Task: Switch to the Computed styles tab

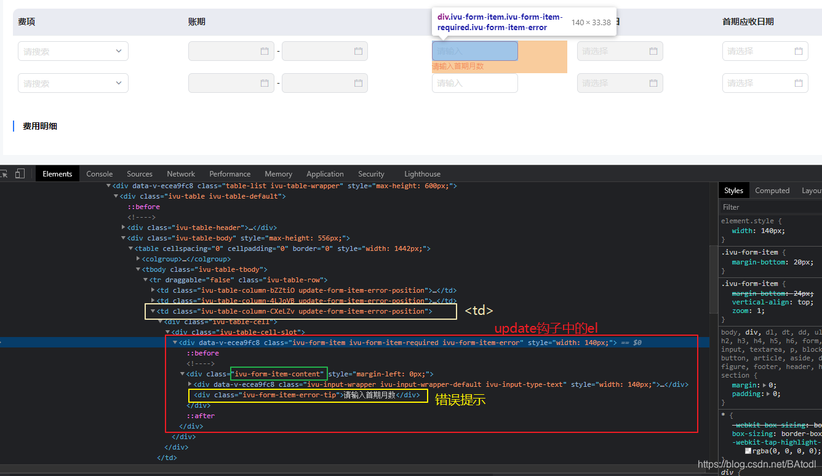Action: tap(772, 191)
